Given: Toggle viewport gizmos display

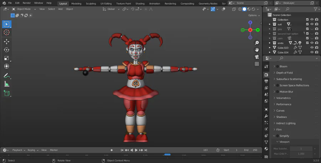Looking at the screenshot, I should (x=213, y=9).
